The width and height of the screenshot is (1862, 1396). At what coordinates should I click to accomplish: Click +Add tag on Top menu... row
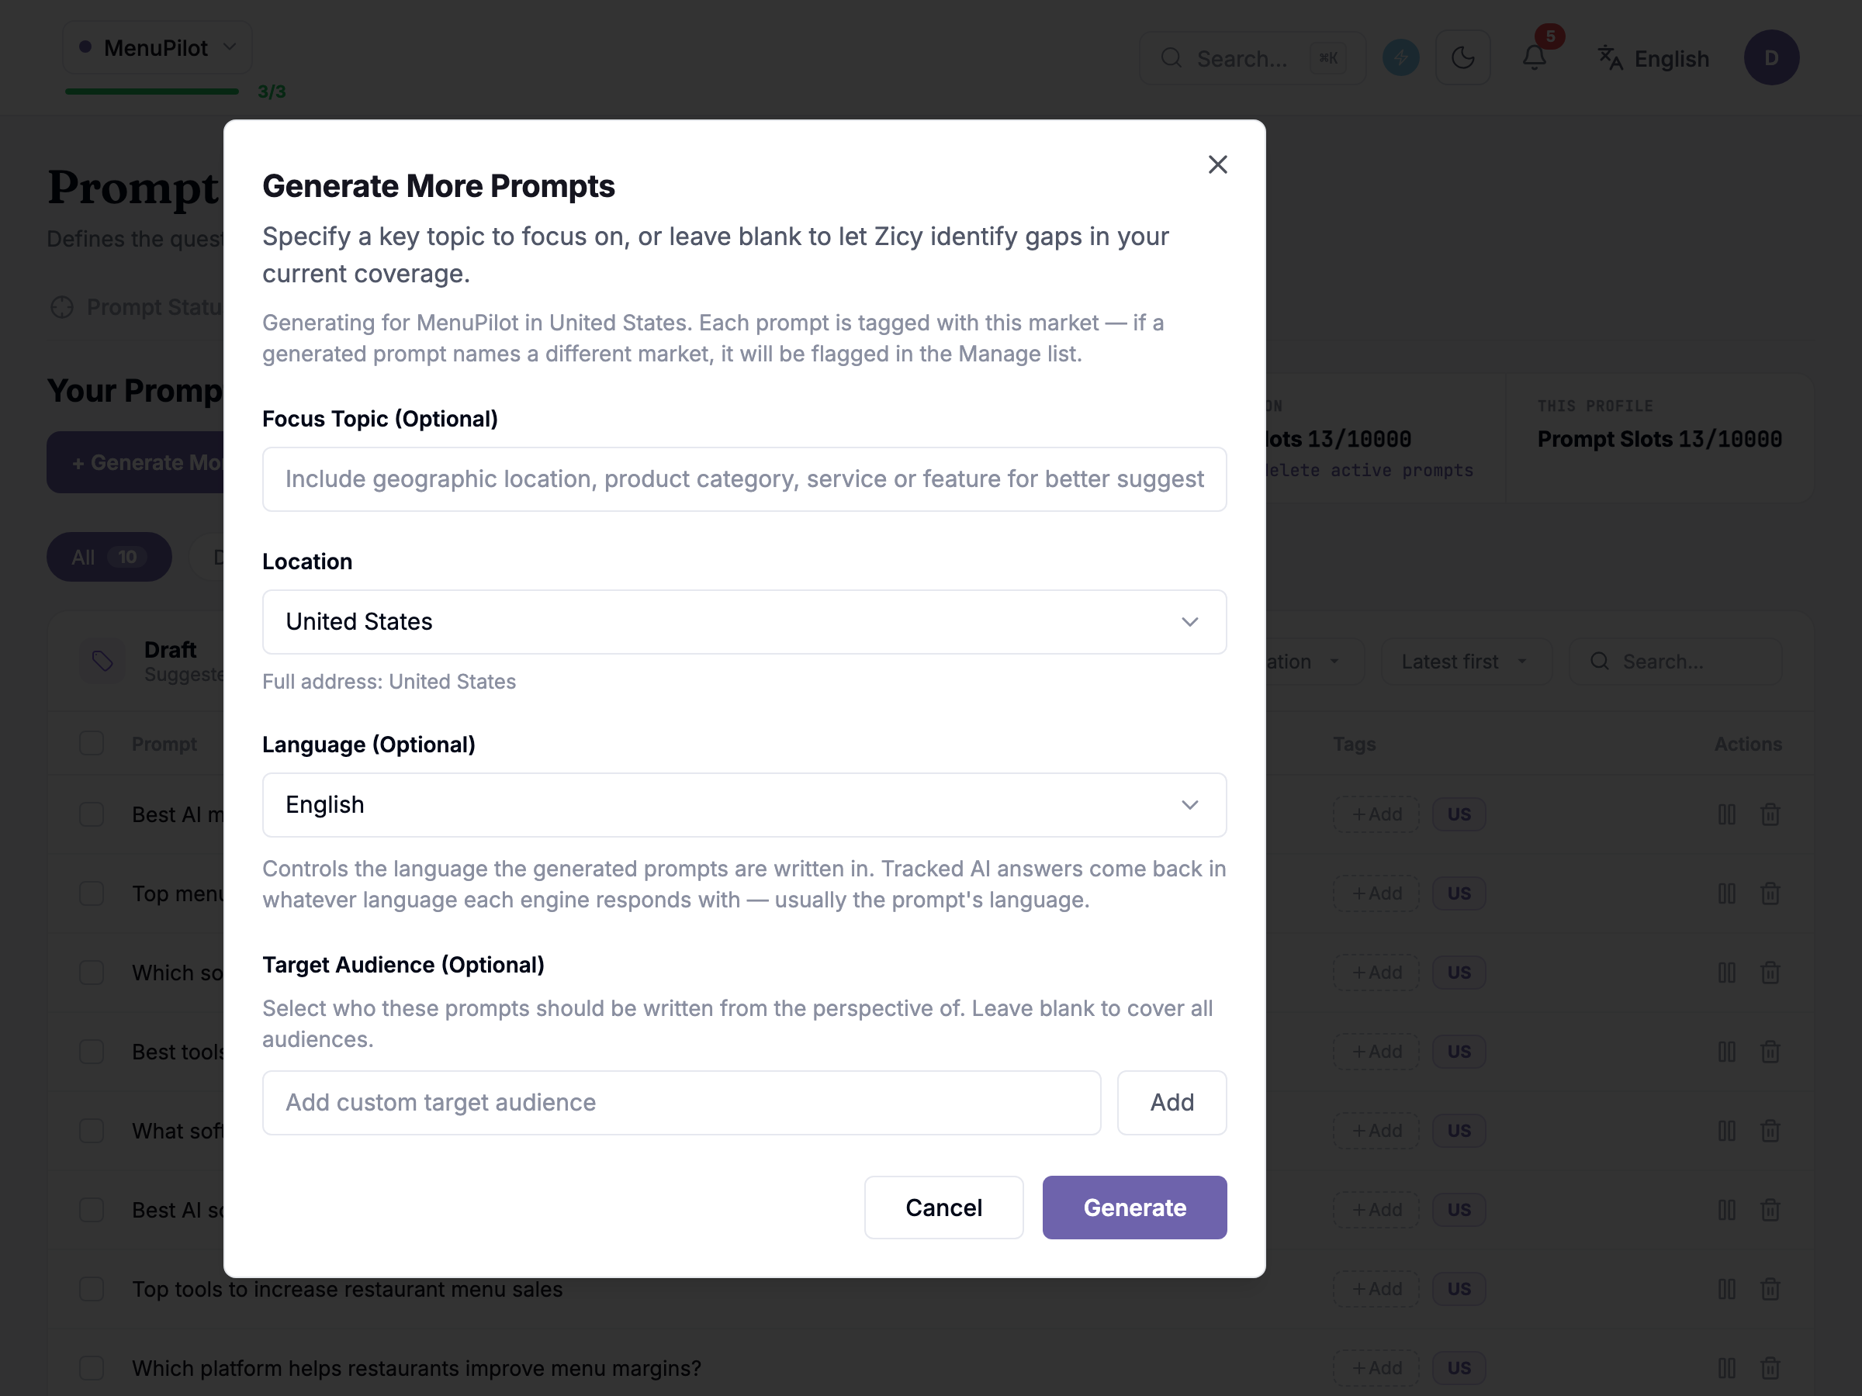coord(1376,893)
